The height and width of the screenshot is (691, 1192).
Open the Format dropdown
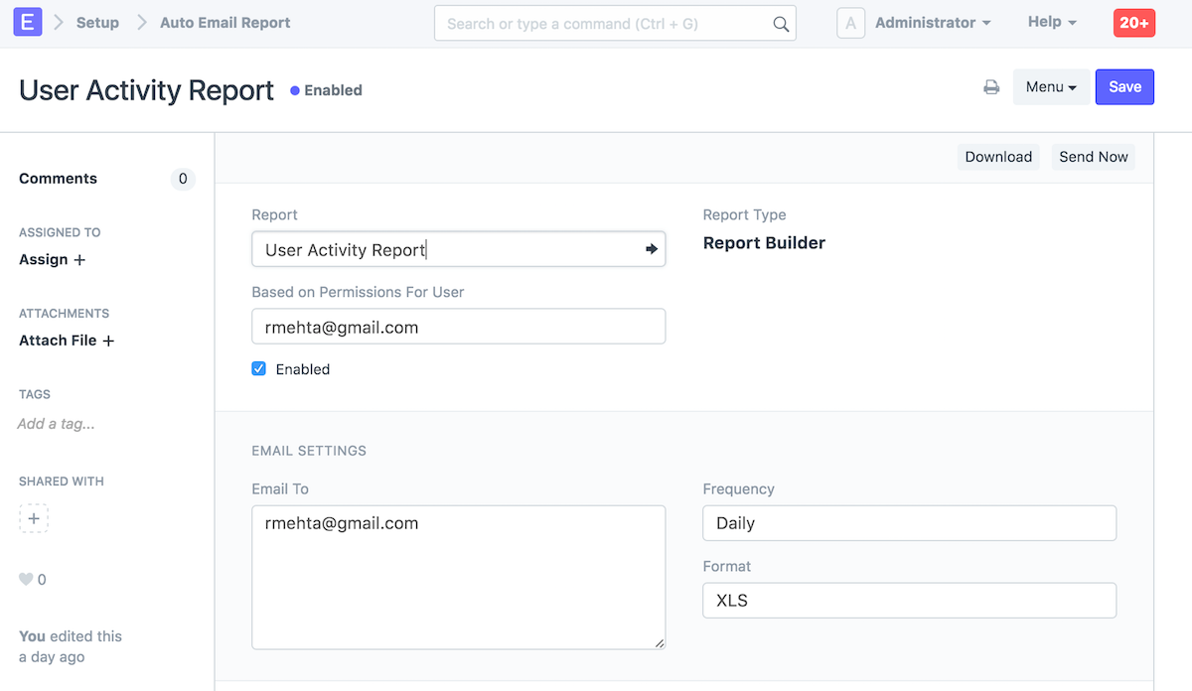point(909,601)
